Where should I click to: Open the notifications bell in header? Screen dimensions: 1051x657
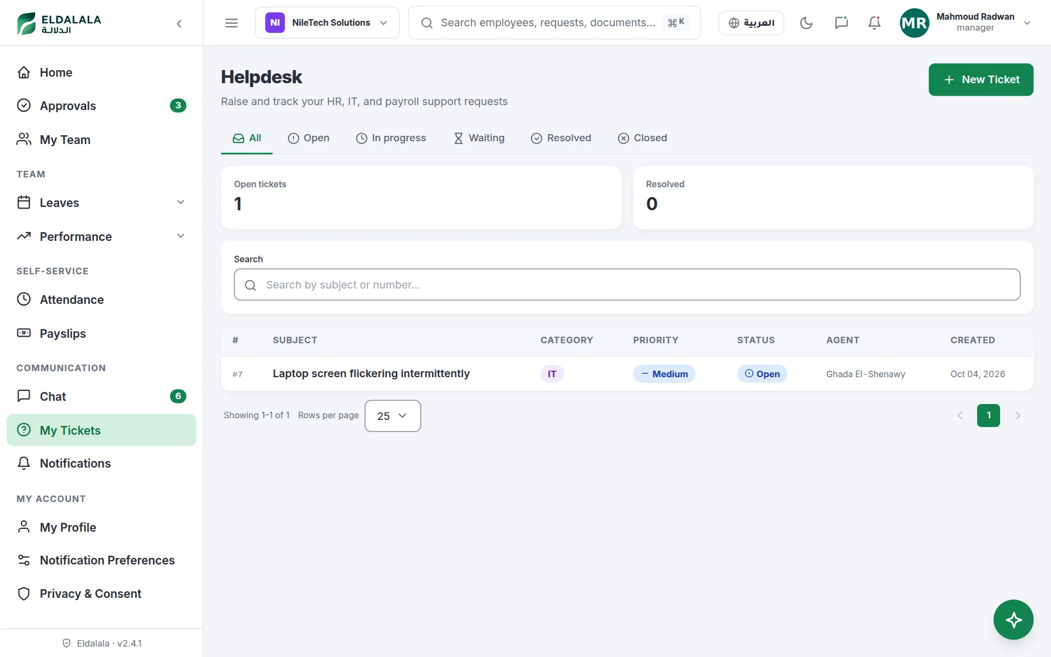pos(875,23)
